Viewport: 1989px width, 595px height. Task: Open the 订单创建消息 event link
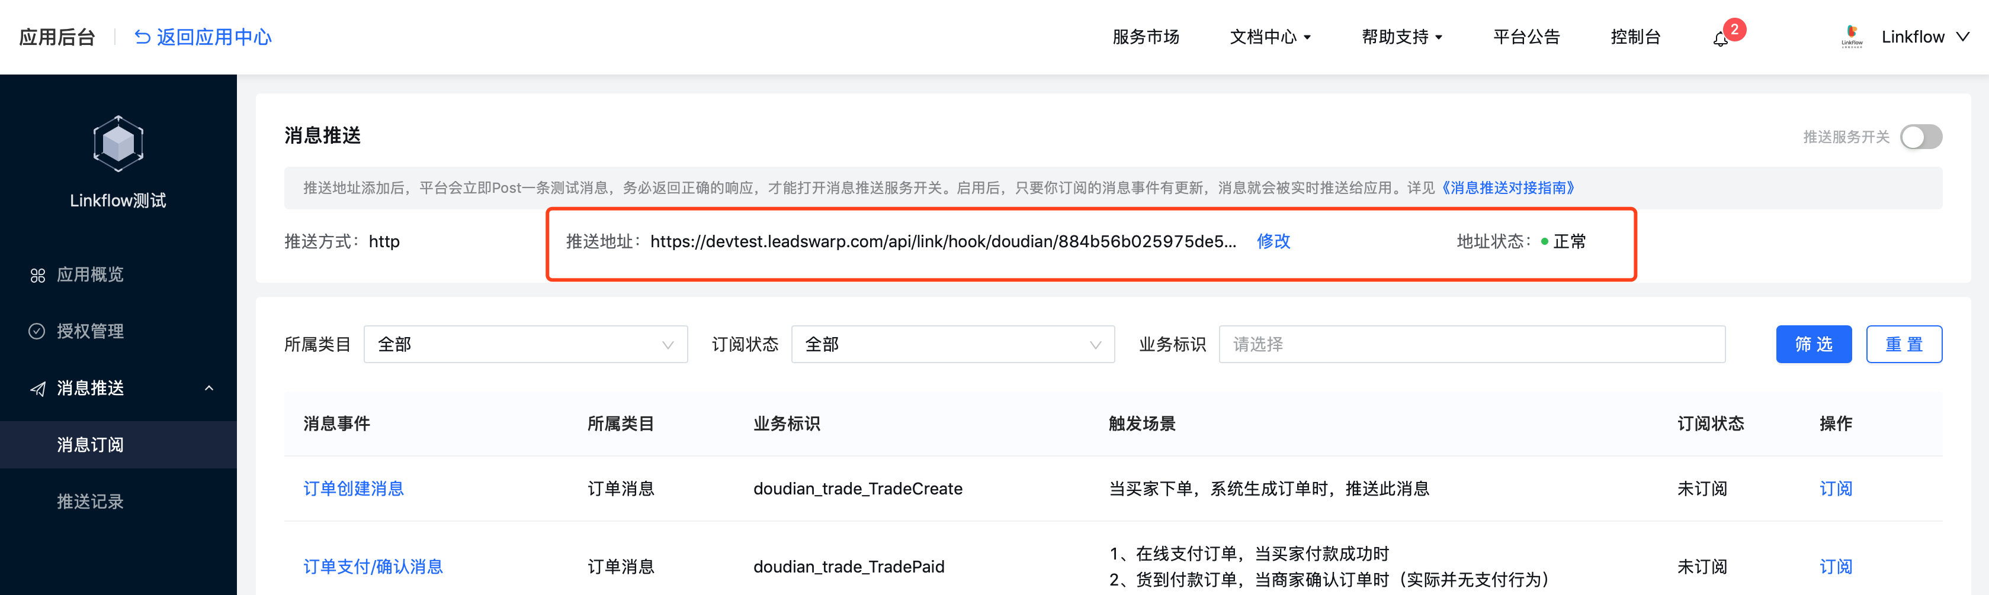tap(354, 489)
